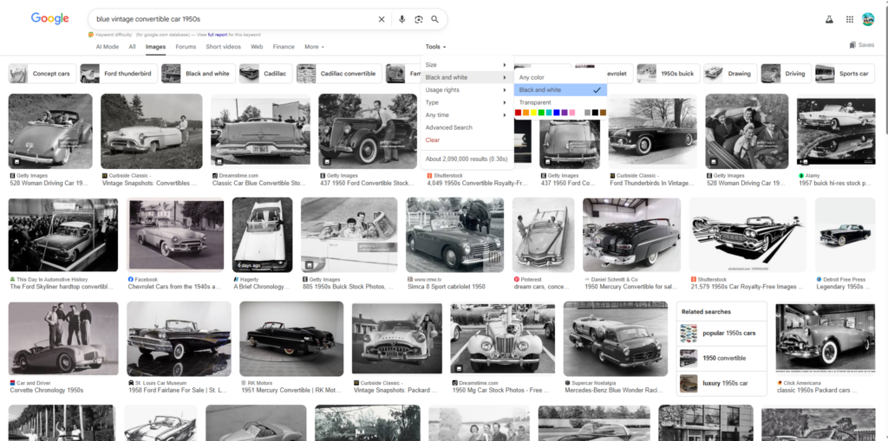Click Car and Driver source favicon
Image resolution: width=888 pixels, height=441 pixels.
coord(12,383)
